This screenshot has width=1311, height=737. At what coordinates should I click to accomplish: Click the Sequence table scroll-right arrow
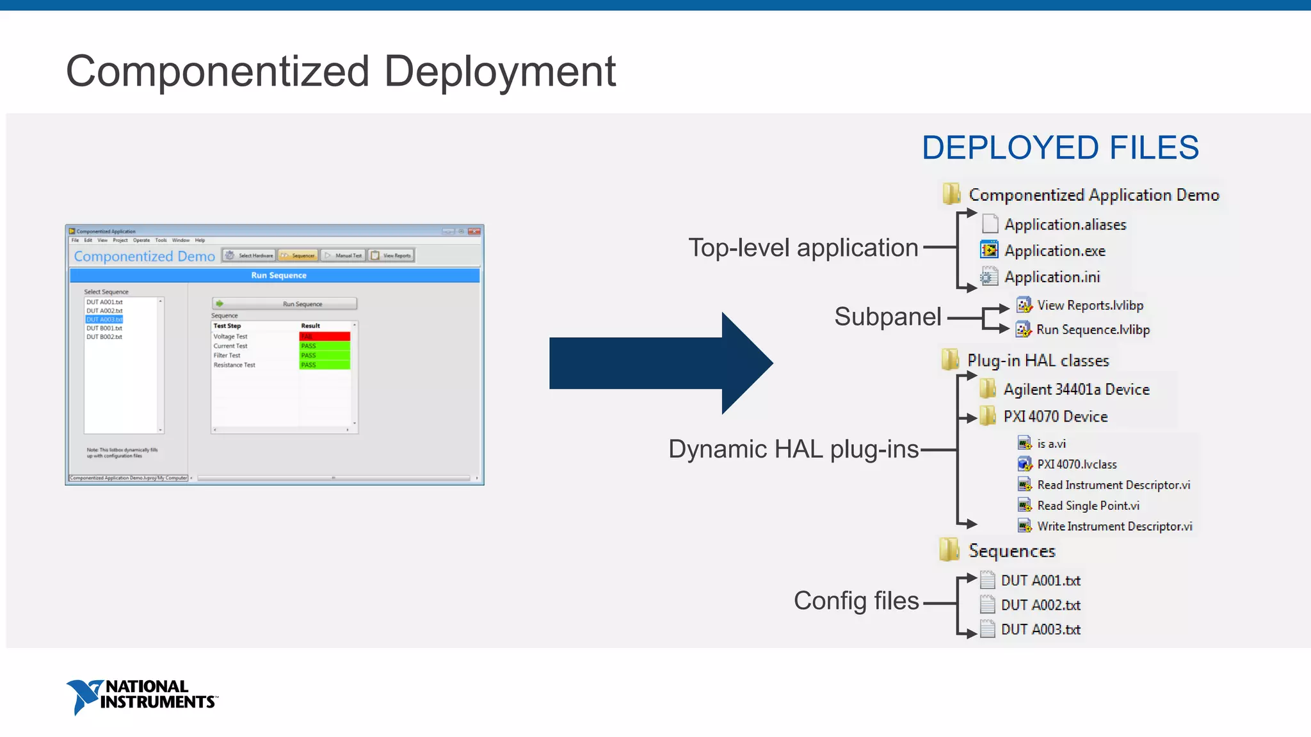tap(348, 430)
